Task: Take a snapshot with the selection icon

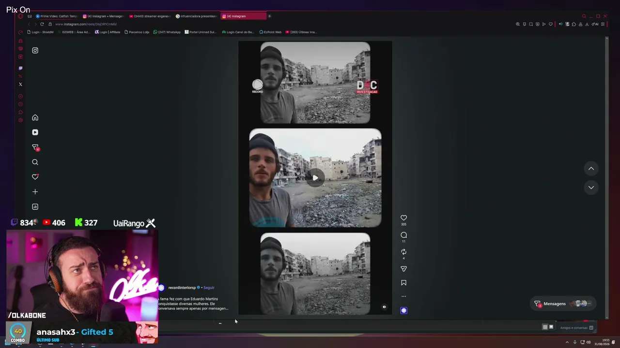Action: (531, 24)
